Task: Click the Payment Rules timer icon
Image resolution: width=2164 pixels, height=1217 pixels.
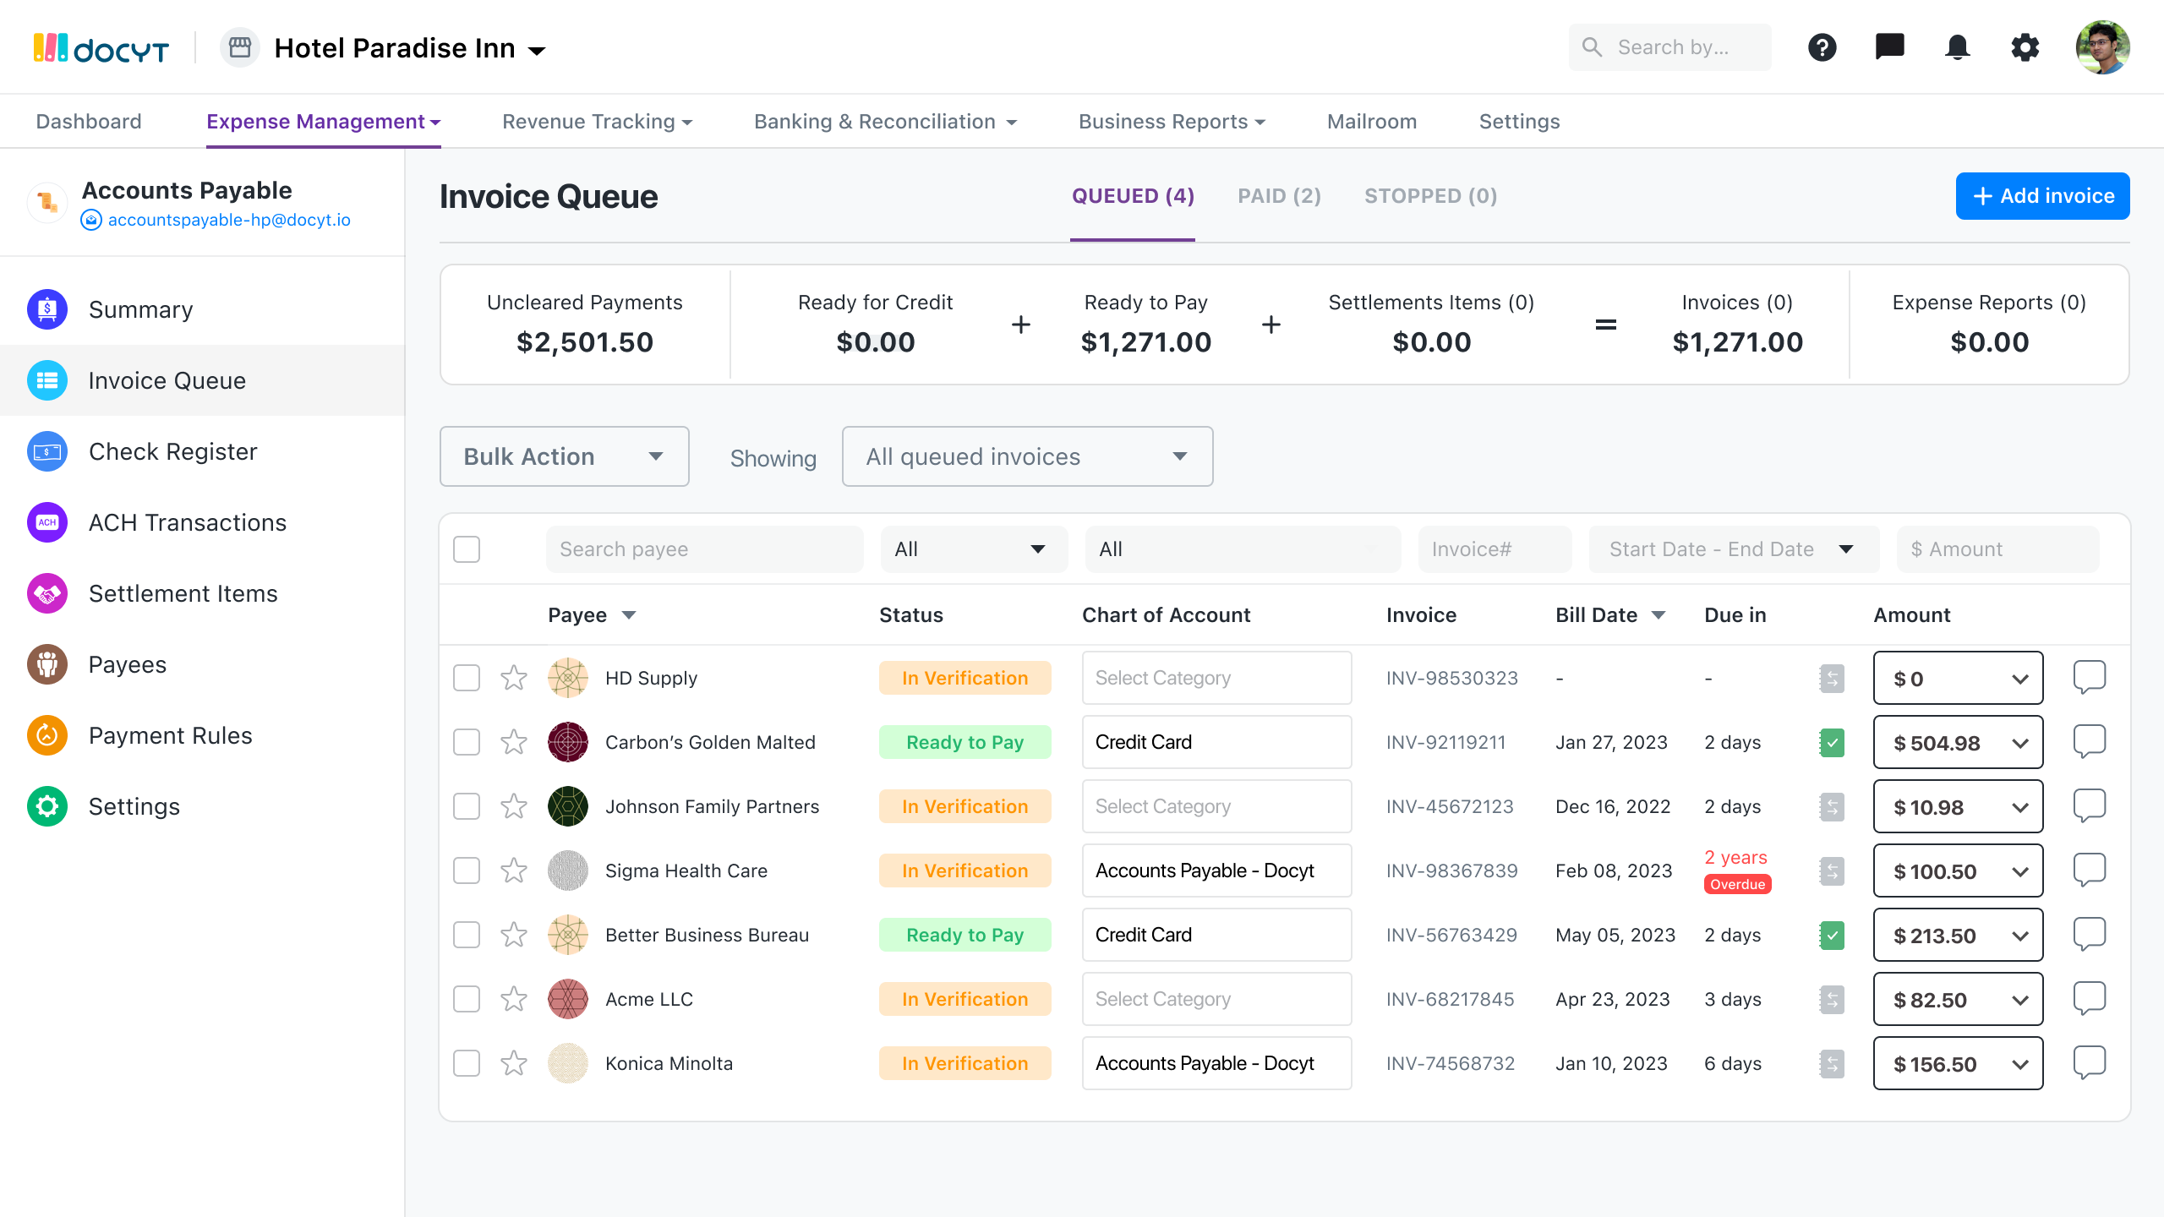Action: (46, 735)
